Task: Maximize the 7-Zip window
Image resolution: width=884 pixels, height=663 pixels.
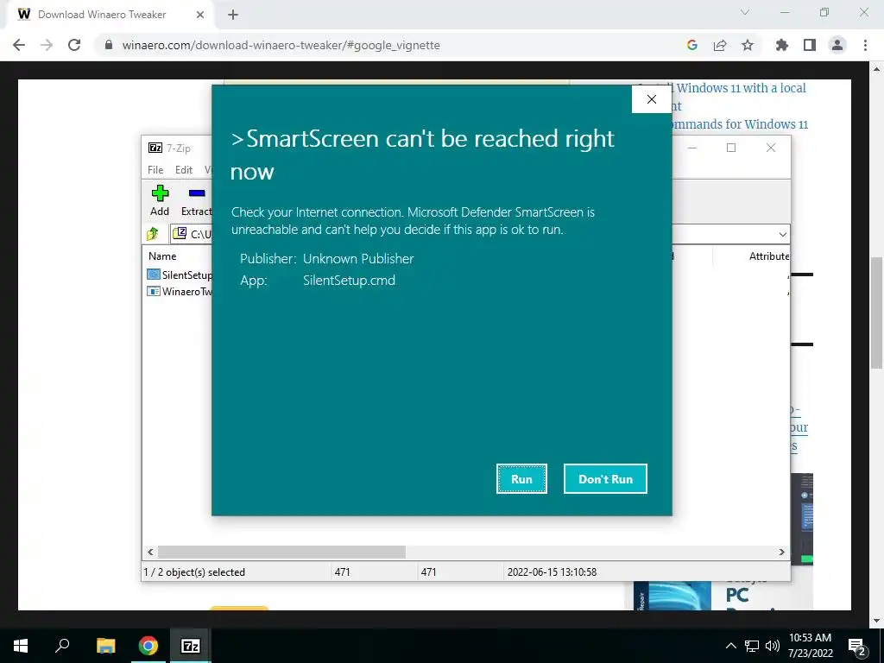Action: 731,148
